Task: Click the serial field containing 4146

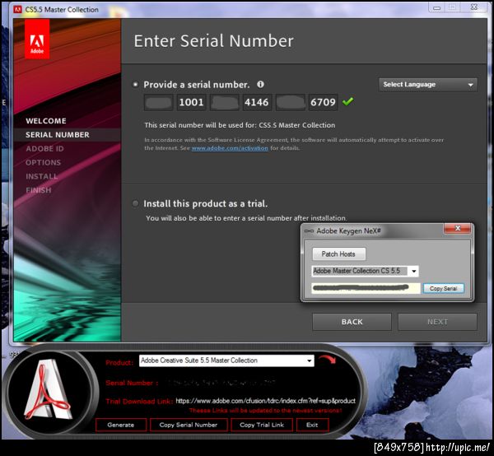Action: pos(257,102)
